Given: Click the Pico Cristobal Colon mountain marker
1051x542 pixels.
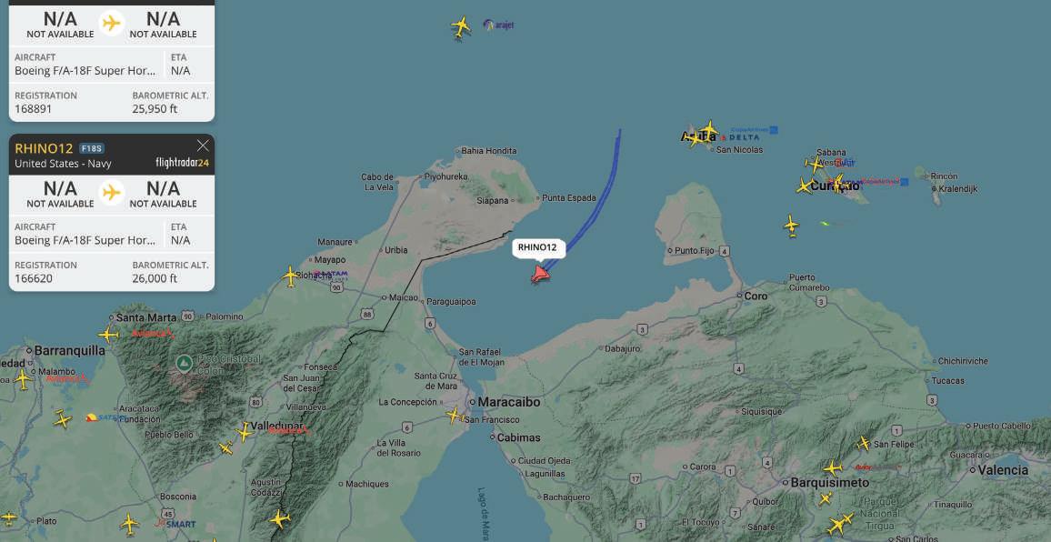Looking at the screenshot, I should [x=184, y=364].
